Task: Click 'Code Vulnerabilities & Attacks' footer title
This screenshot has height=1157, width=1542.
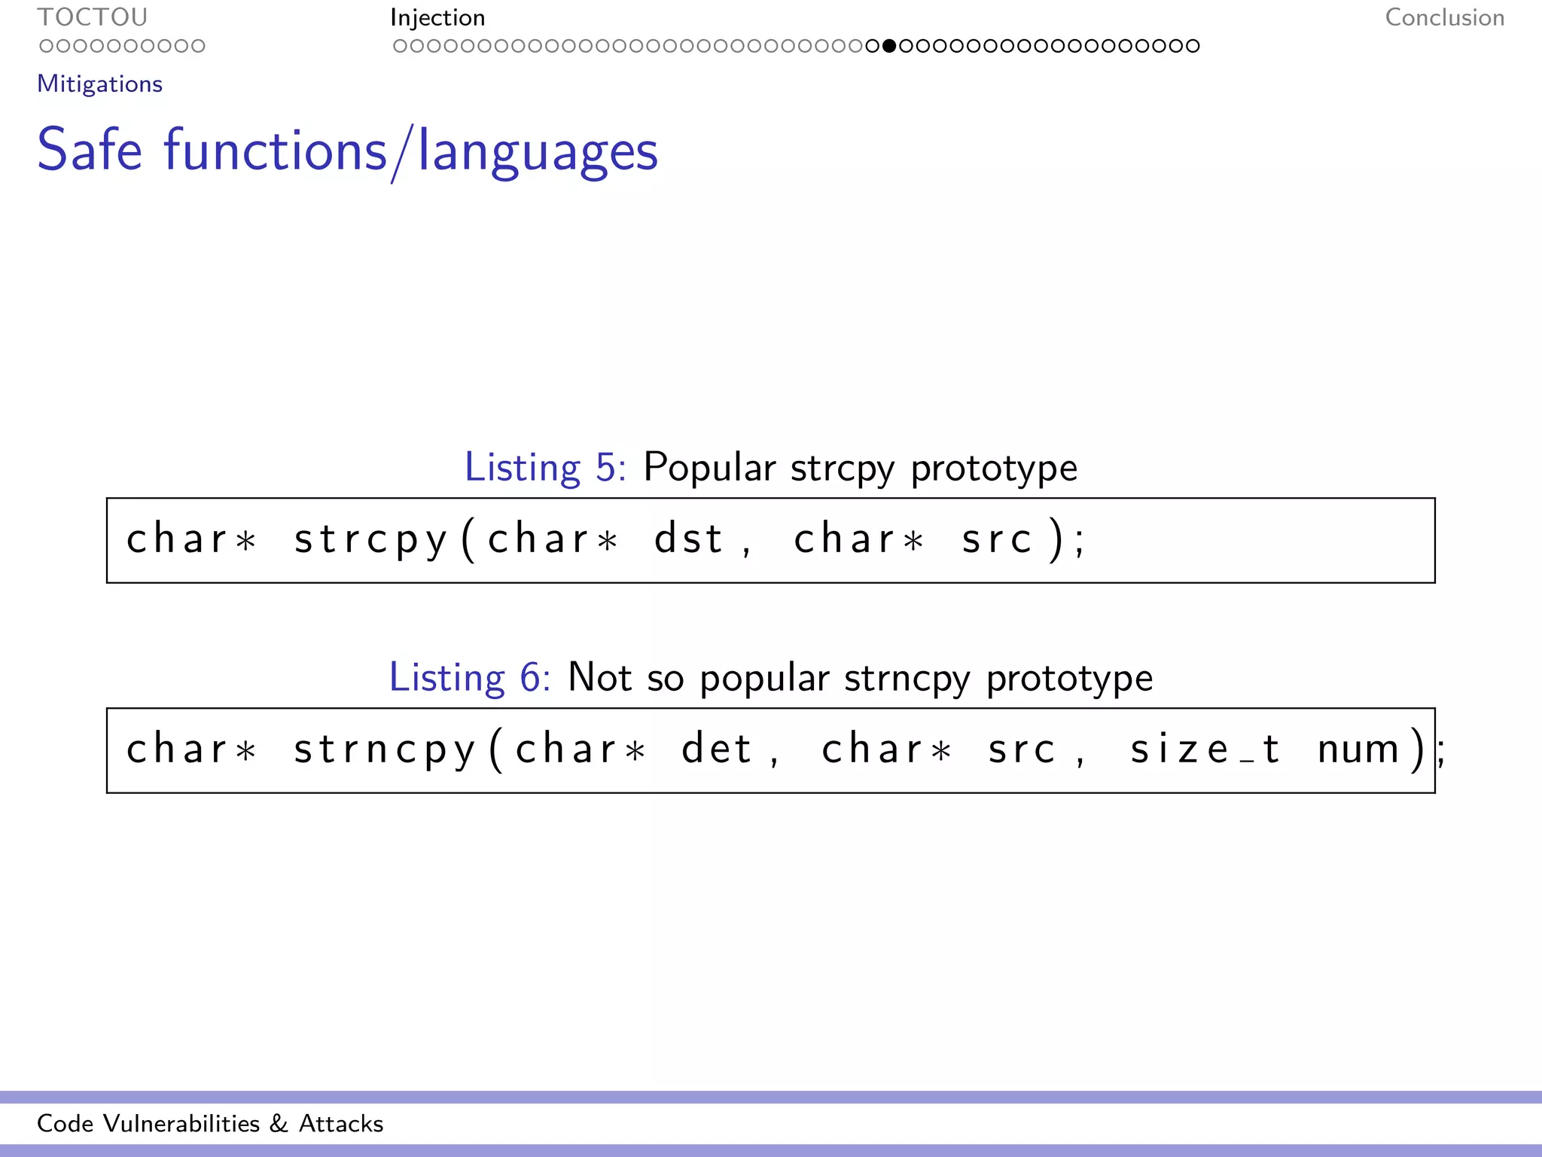Action: click(210, 1123)
